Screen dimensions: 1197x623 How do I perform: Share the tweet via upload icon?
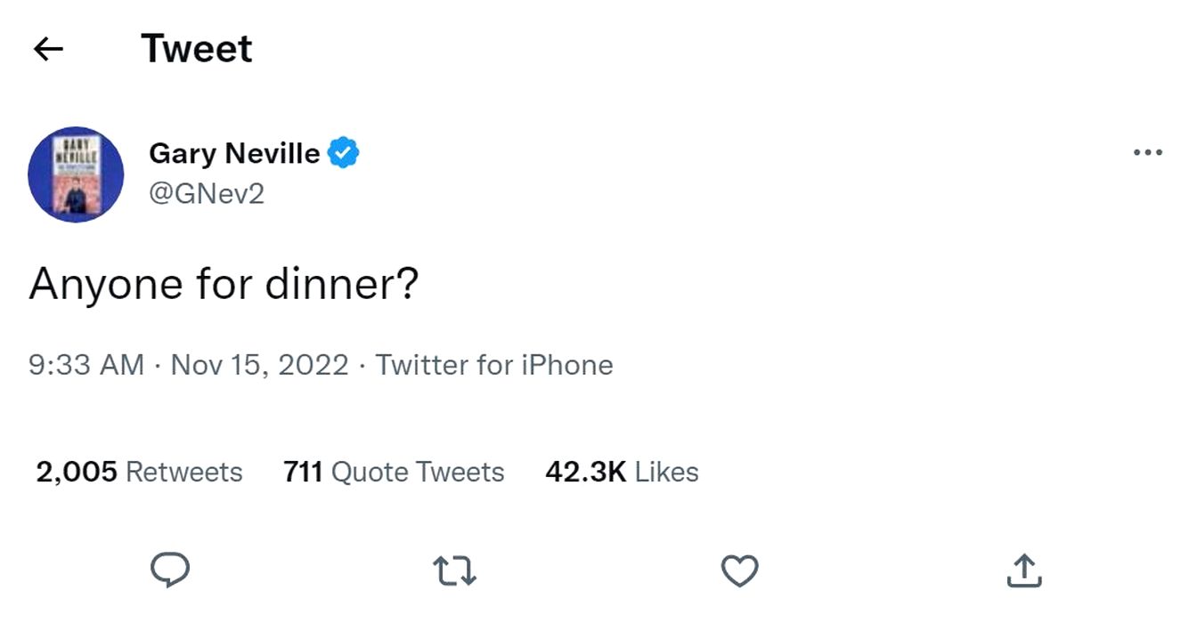1024,570
